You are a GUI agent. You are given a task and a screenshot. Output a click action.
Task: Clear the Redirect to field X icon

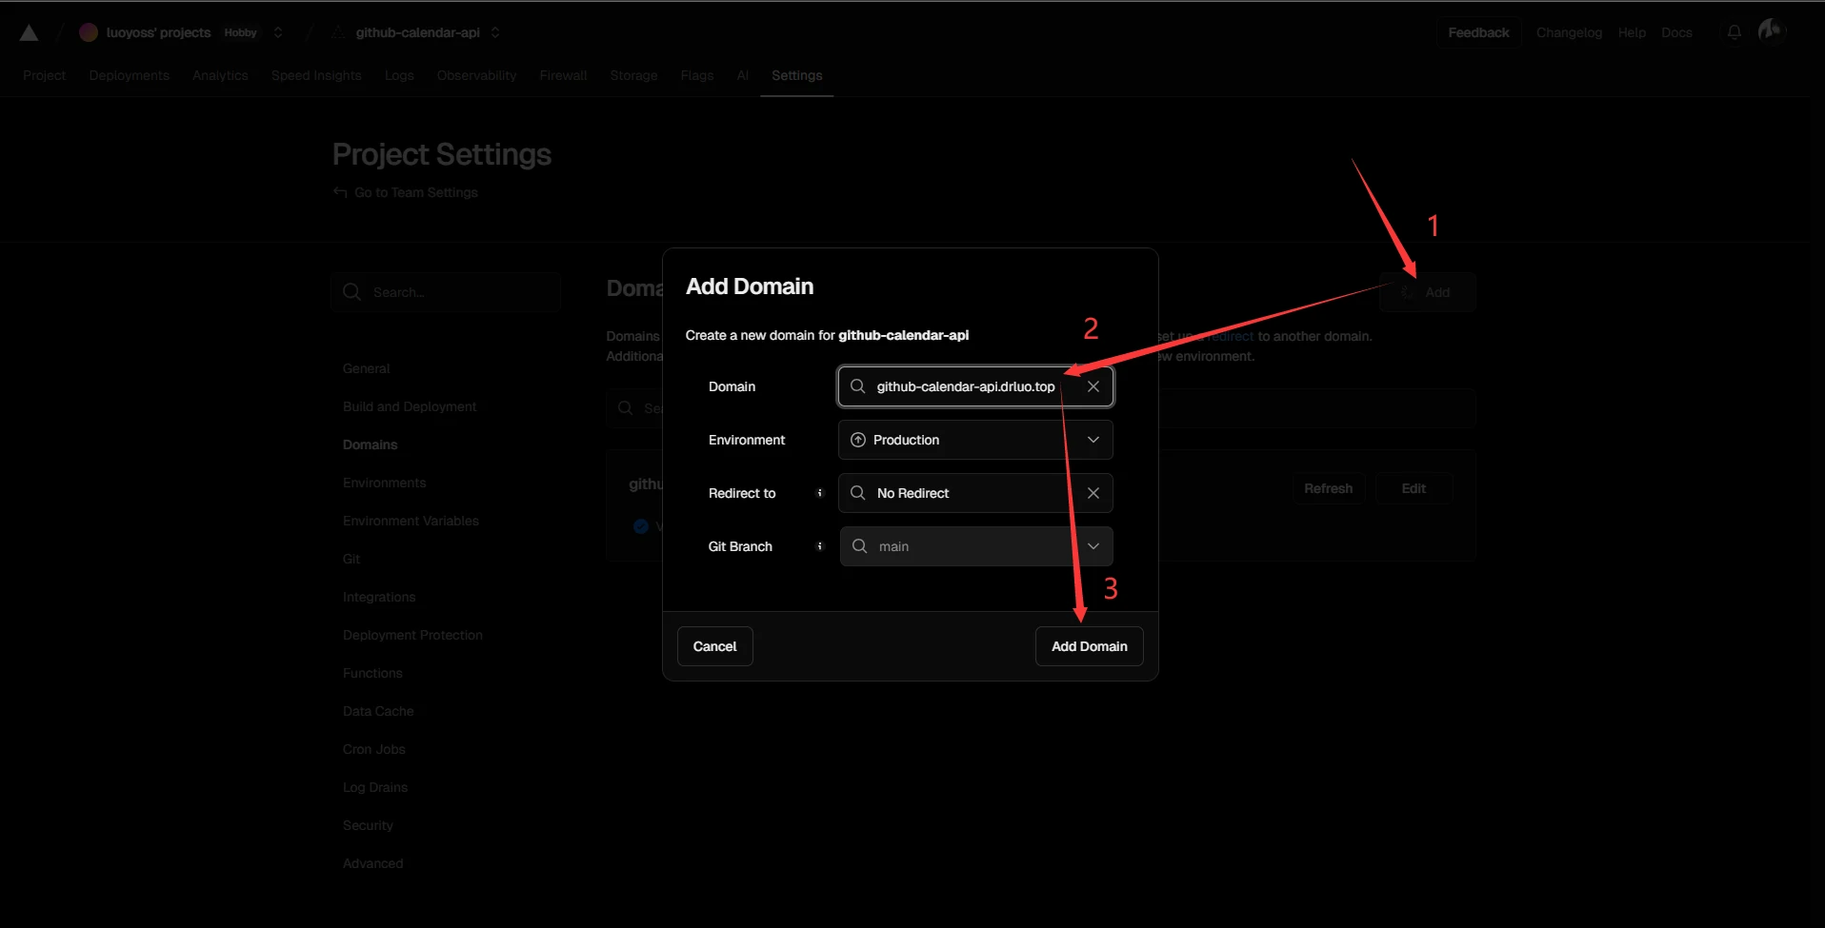tap(1093, 493)
